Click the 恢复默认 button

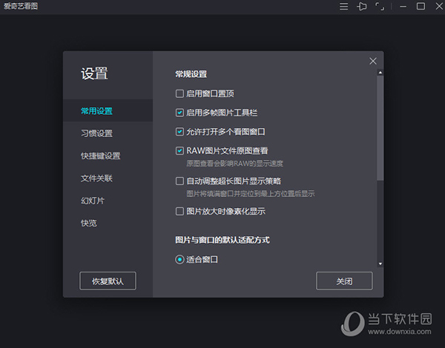pos(108,281)
